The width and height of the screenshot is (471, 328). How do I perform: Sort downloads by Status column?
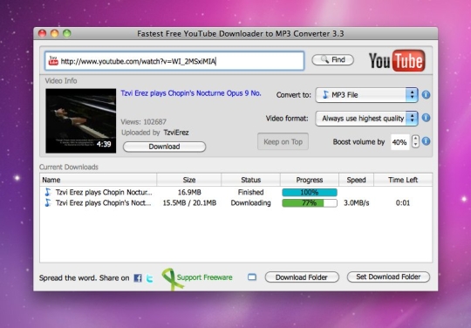[251, 180]
